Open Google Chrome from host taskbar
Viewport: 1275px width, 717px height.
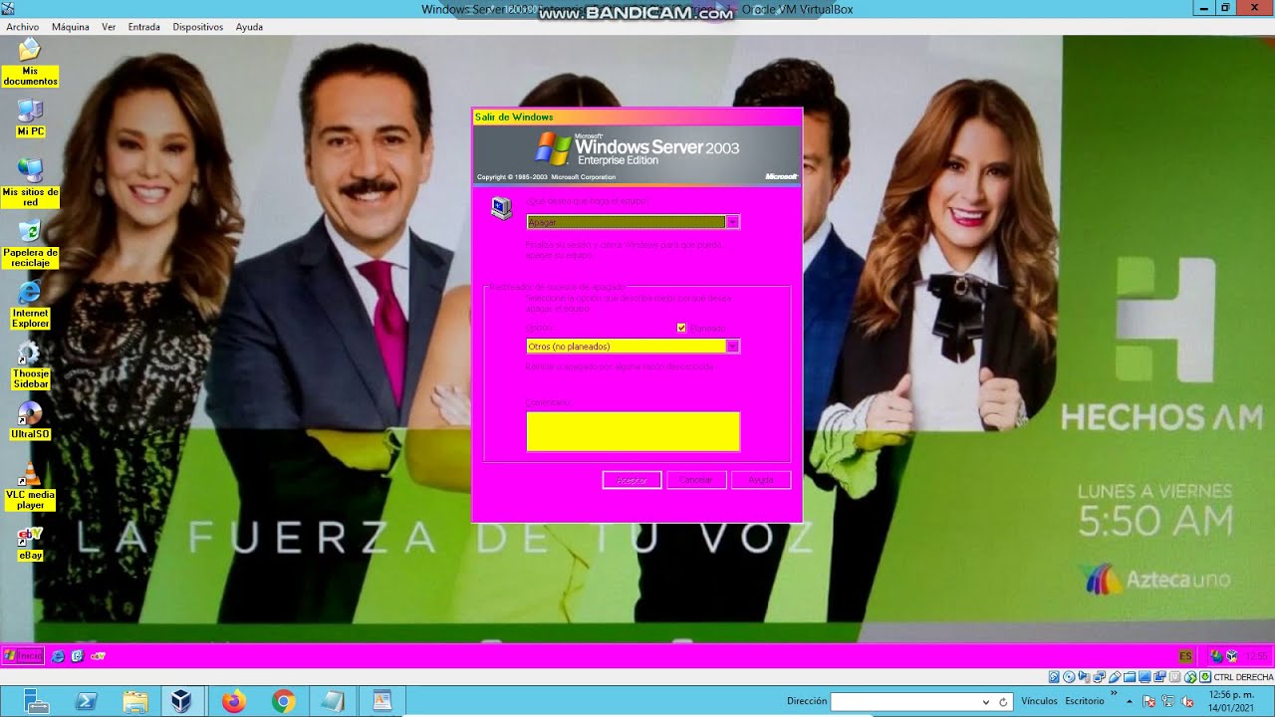pyautogui.click(x=283, y=701)
